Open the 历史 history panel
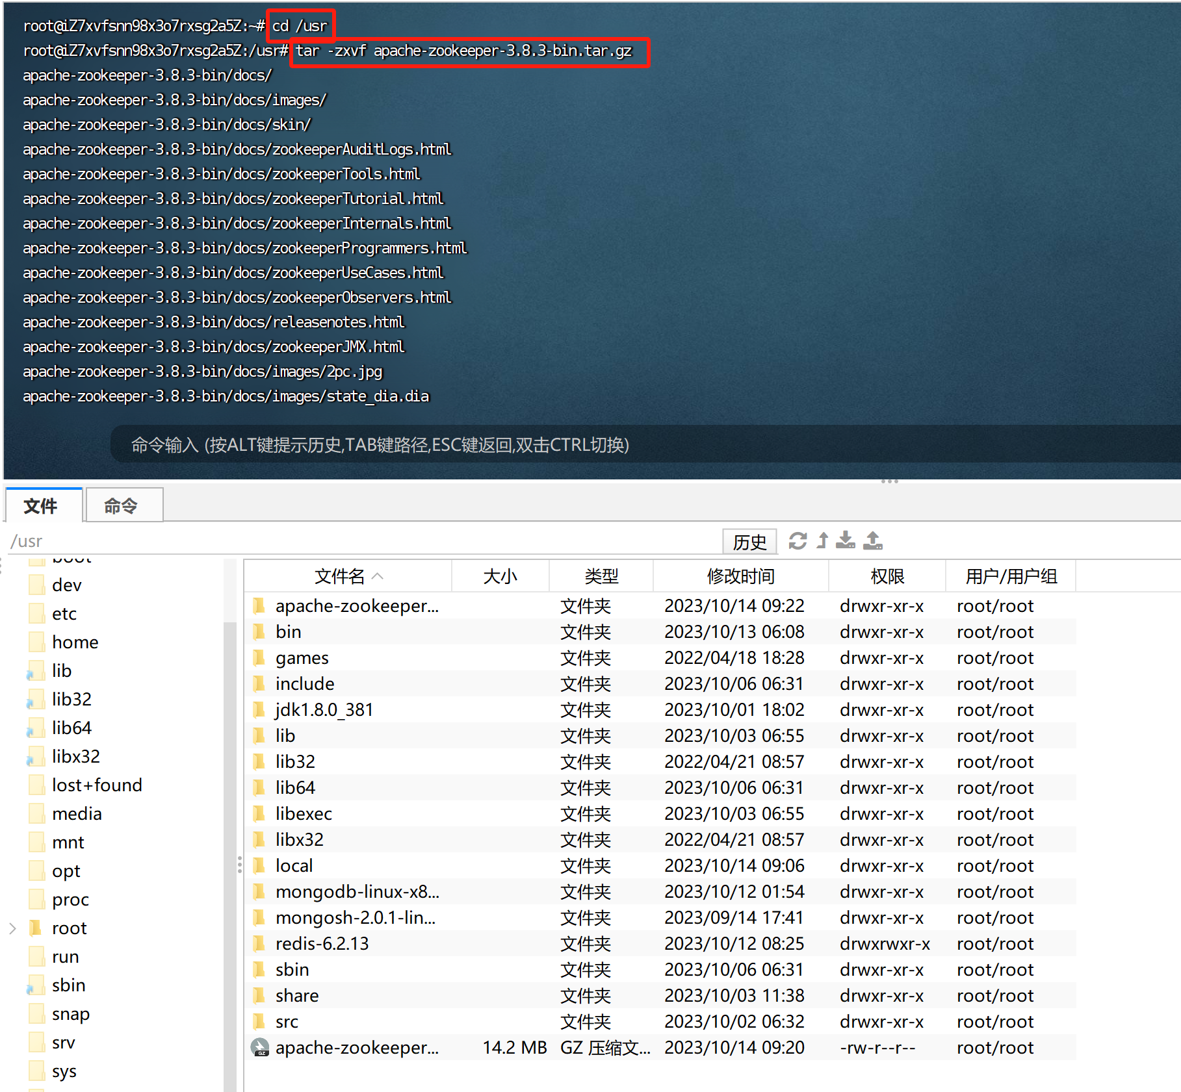The width and height of the screenshot is (1181, 1092). [749, 541]
